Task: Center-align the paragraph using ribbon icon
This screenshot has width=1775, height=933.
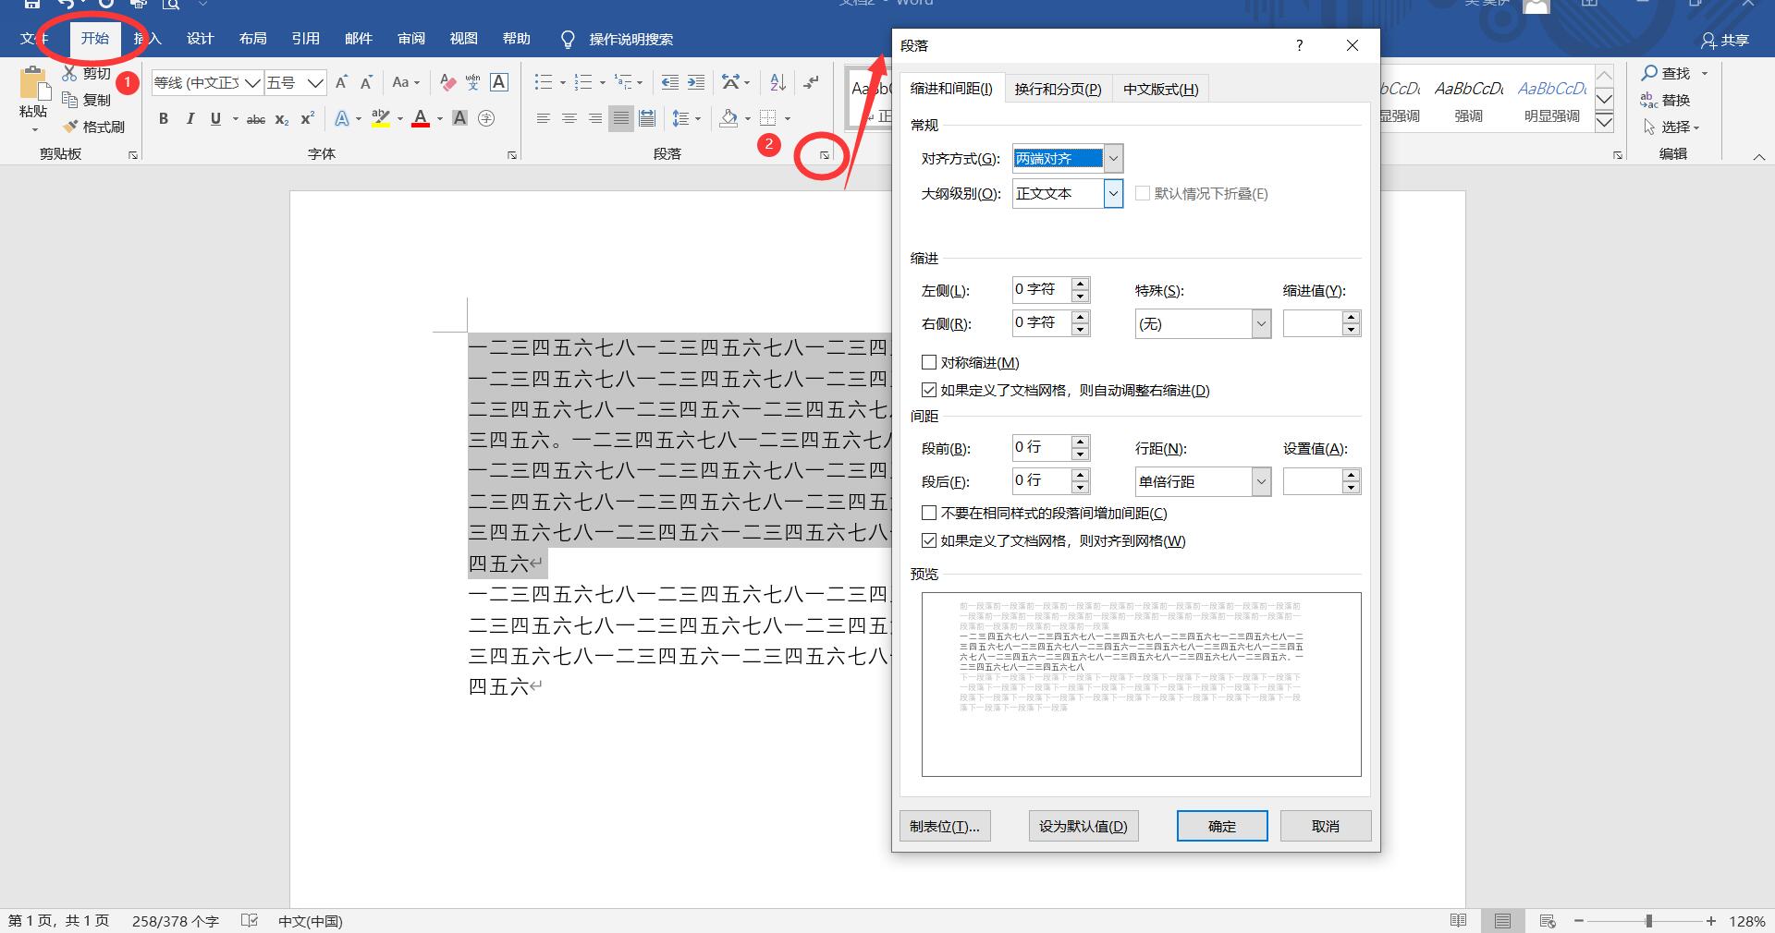Action: (x=569, y=118)
